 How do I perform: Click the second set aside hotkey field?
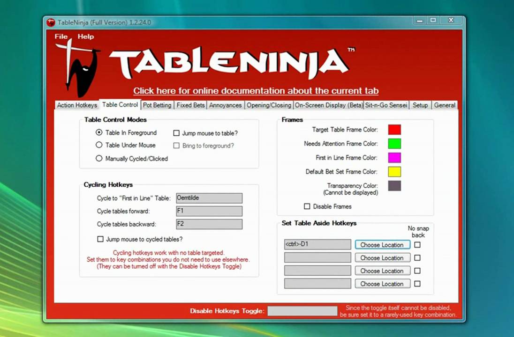[317, 257]
